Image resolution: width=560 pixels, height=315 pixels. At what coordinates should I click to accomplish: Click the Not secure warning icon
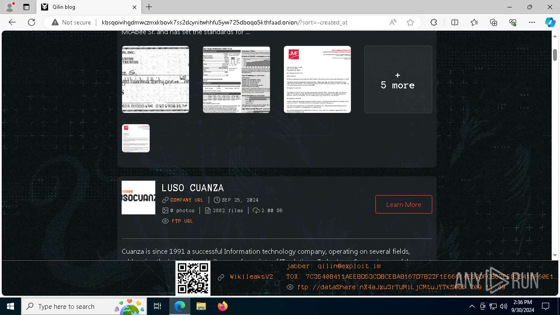[55, 22]
